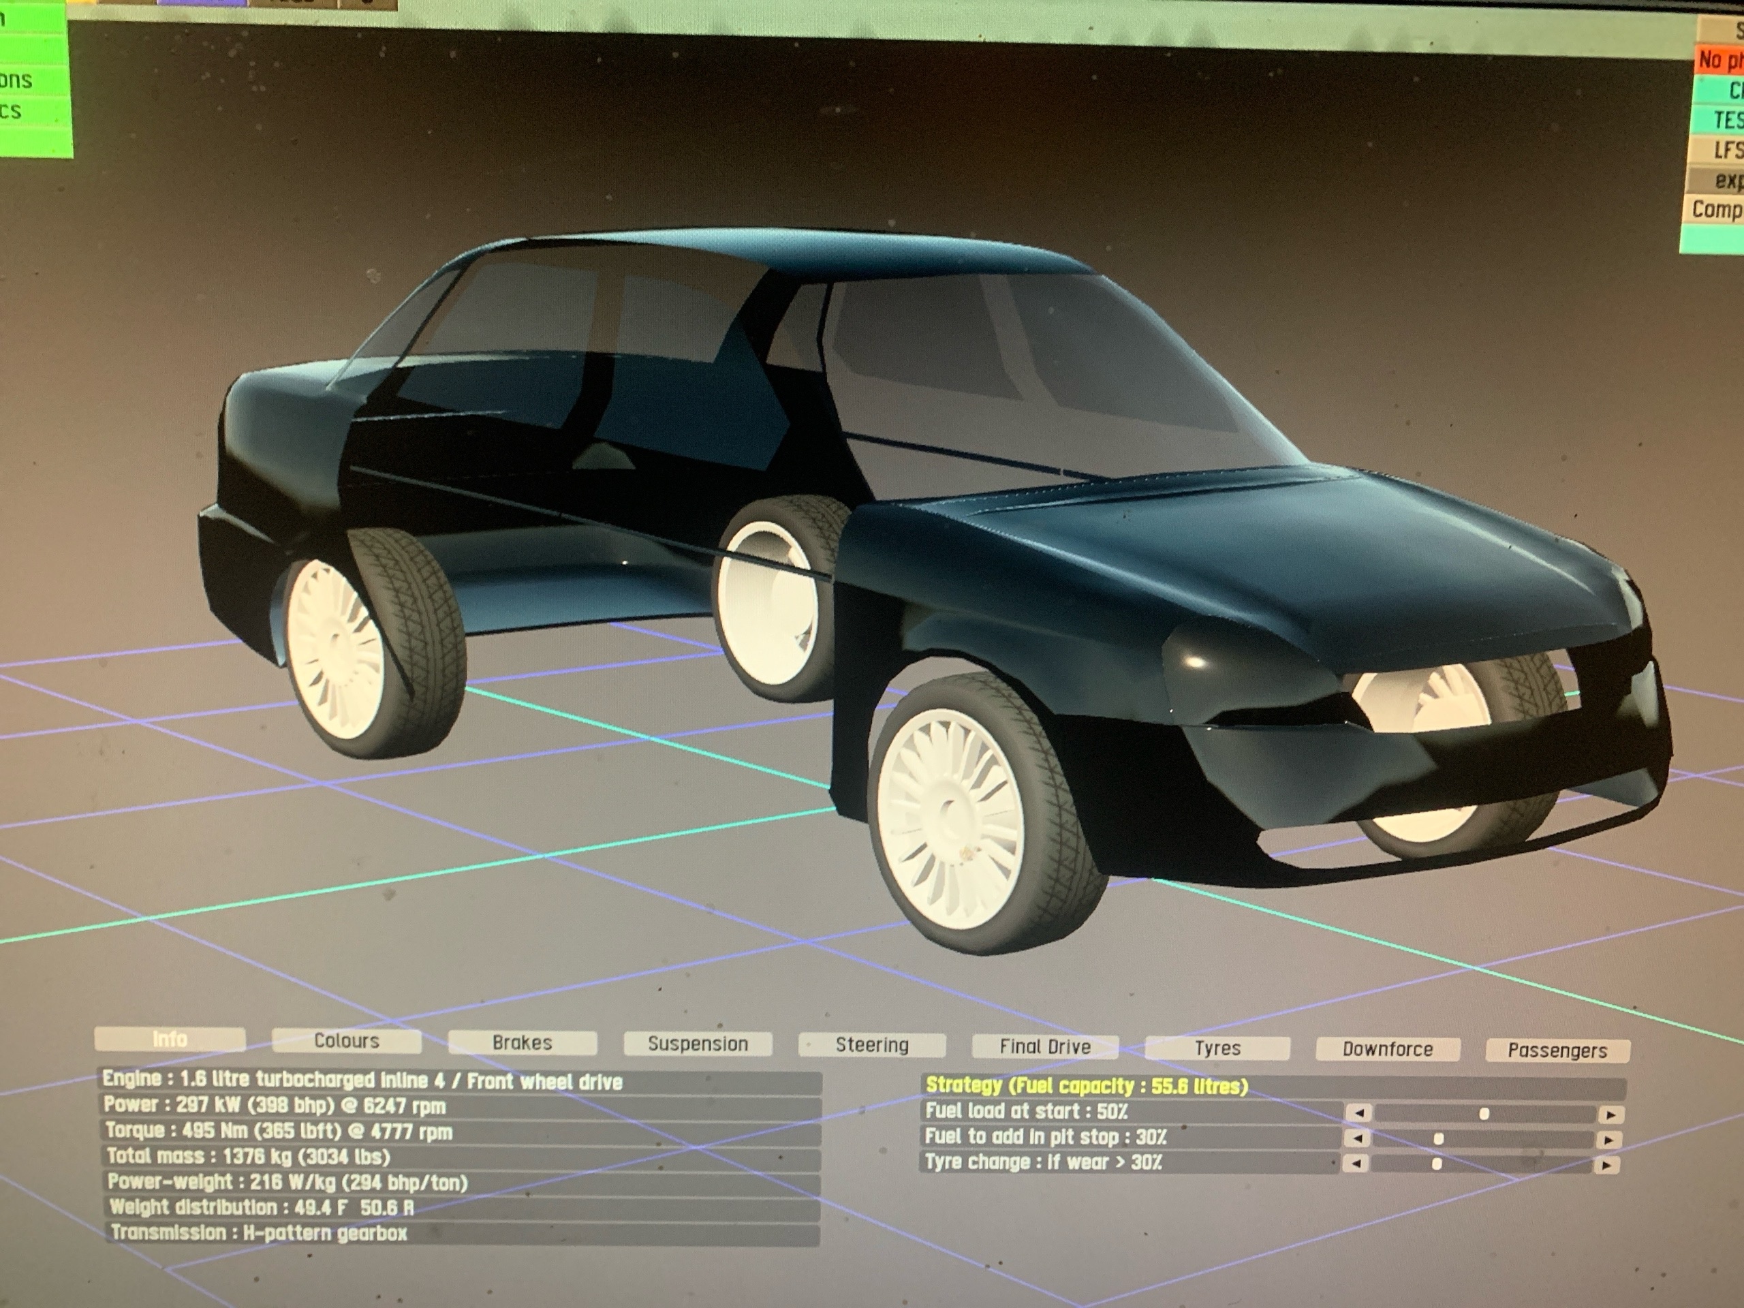1744x1308 pixels.
Task: Click the tyre change wear slider handle
Action: pos(1437,1164)
